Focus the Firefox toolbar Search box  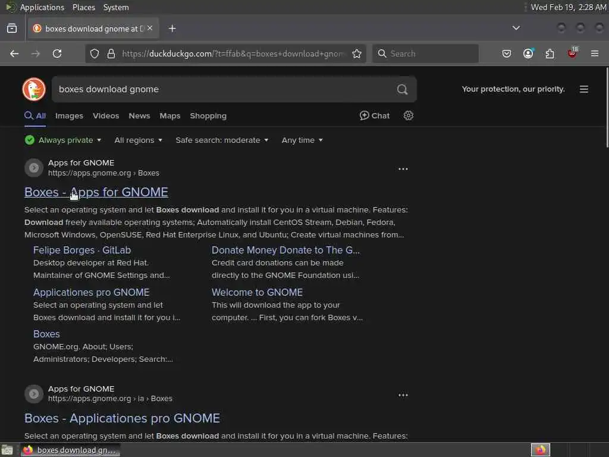(x=425, y=54)
